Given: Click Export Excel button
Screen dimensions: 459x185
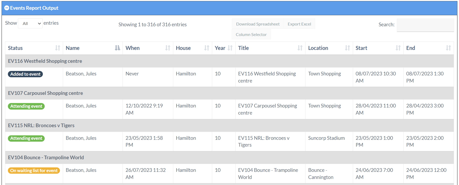Looking at the screenshot, I should click(299, 24).
